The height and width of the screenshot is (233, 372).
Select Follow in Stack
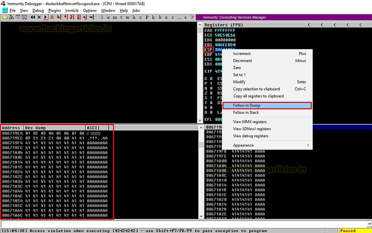coord(267,113)
